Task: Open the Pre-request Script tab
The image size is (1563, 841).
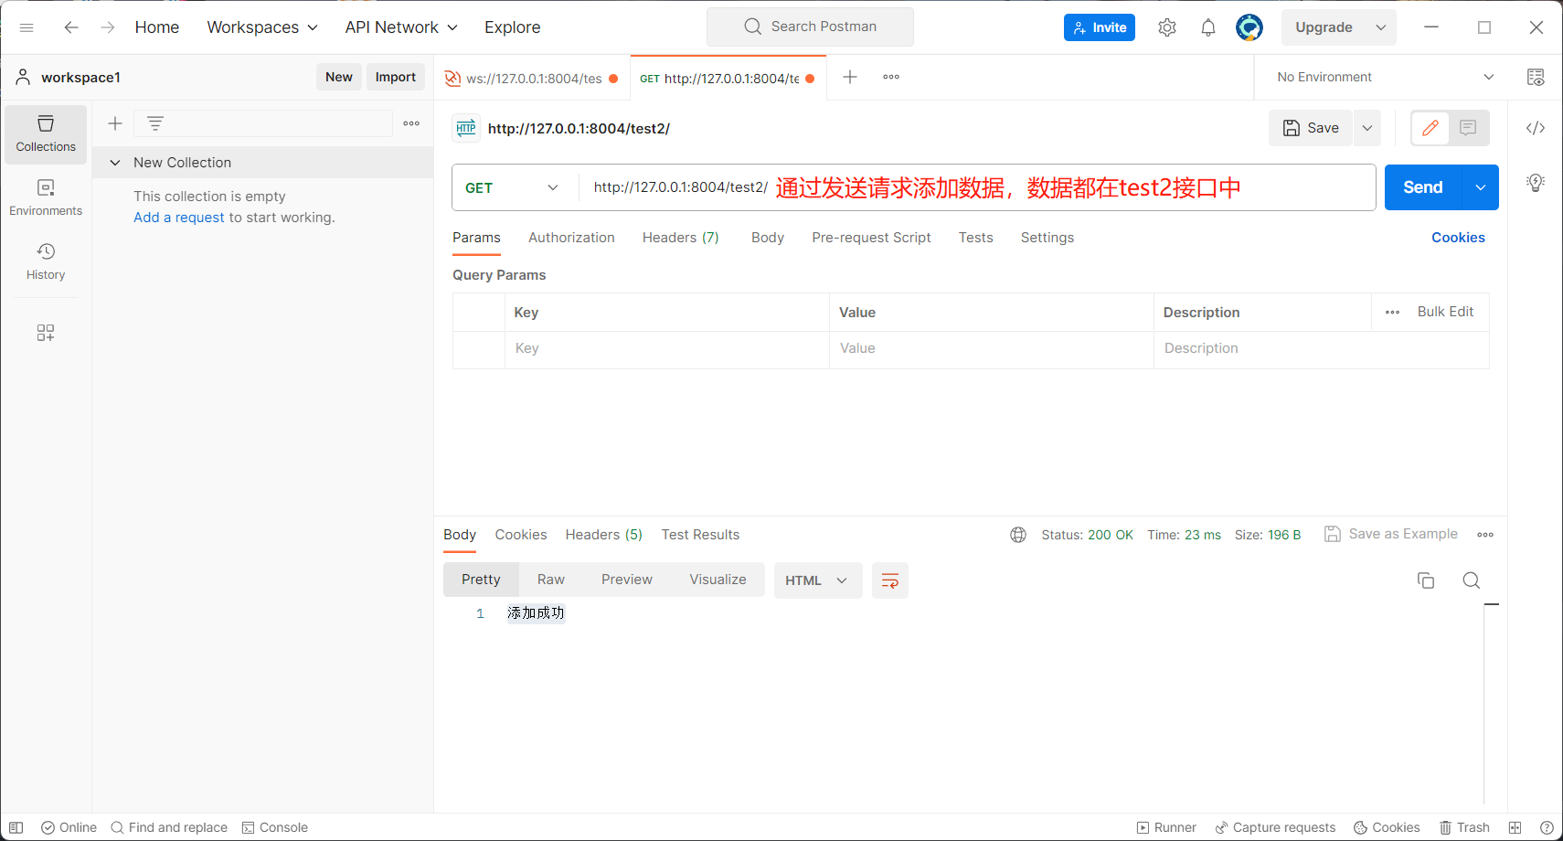Action: (871, 238)
